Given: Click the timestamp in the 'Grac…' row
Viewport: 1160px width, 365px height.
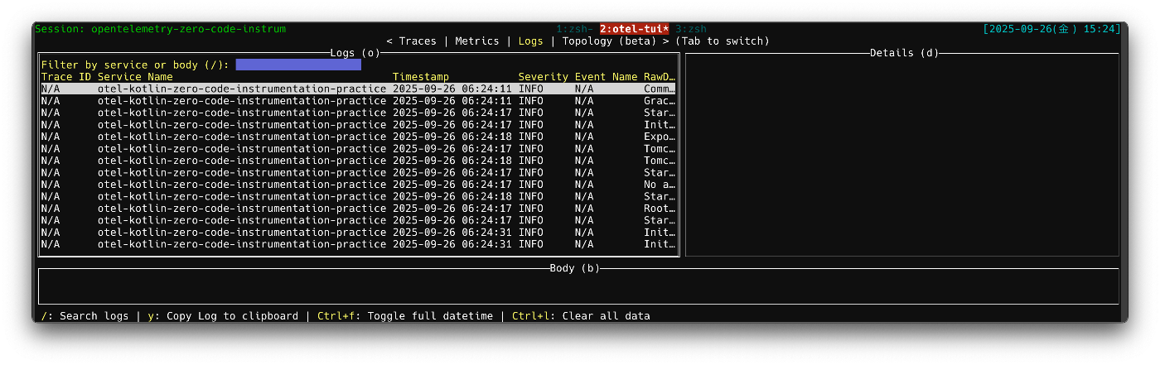Looking at the screenshot, I should click(452, 101).
